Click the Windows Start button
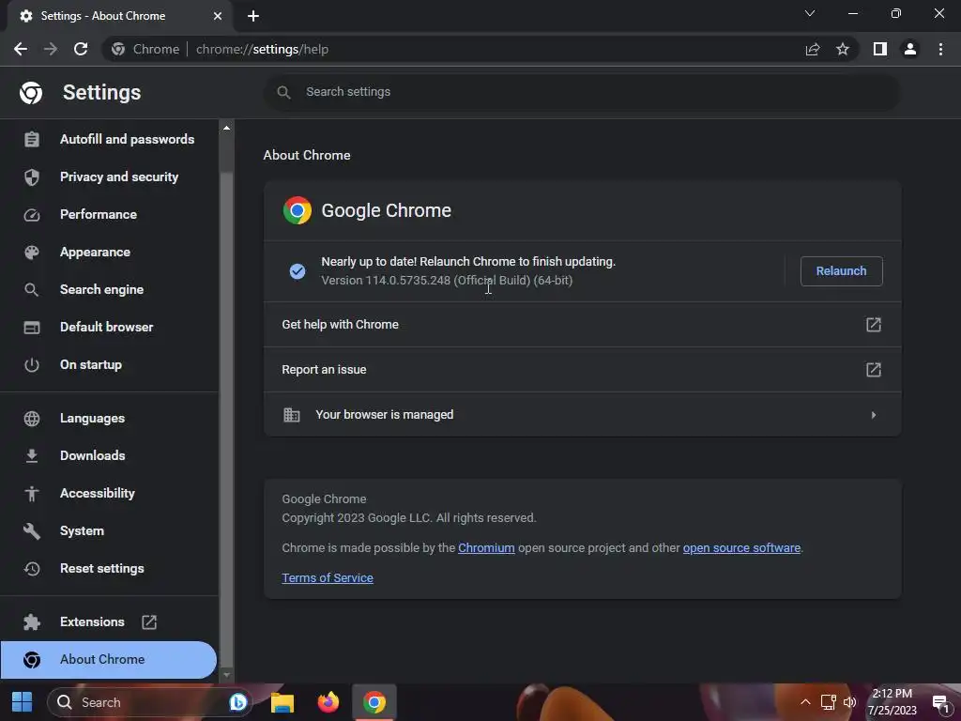 pos(23,702)
